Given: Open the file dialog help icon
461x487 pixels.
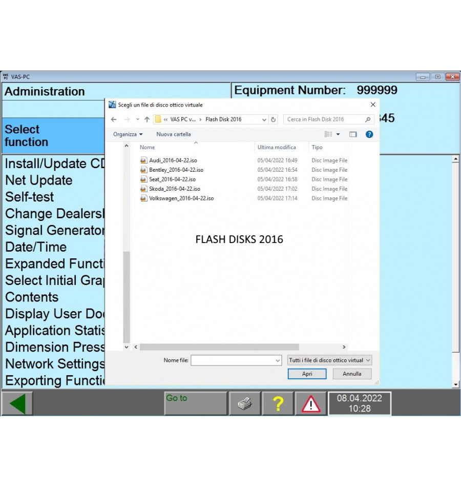Looking at the screenshot, I should 369,134.
